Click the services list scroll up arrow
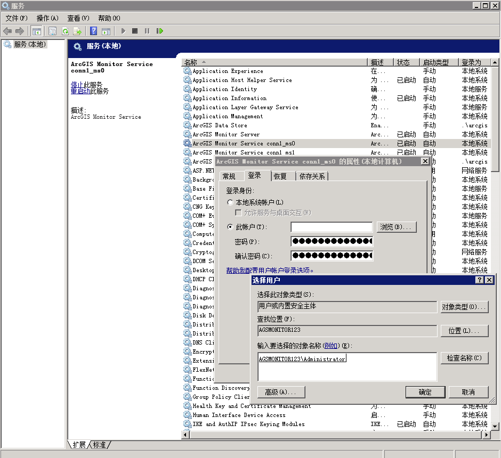The height and width of the screenshot is (458, 501). [495, 62]
